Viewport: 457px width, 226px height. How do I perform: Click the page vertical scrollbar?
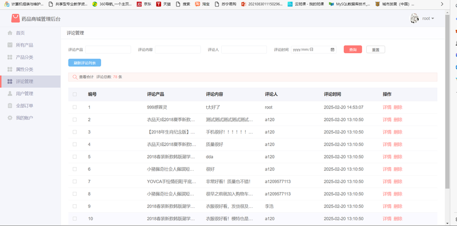[447, 101]
